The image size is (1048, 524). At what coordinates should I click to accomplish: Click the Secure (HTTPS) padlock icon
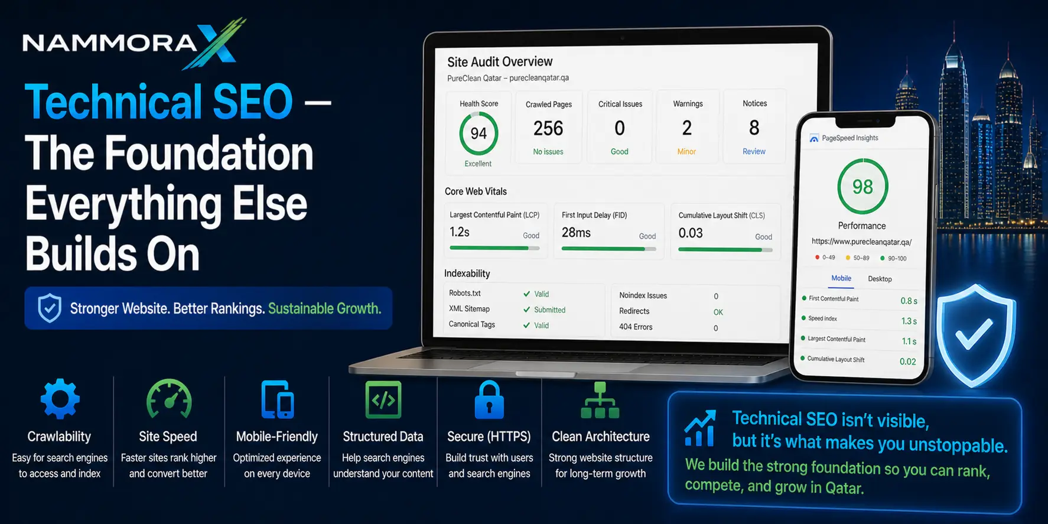489,399
